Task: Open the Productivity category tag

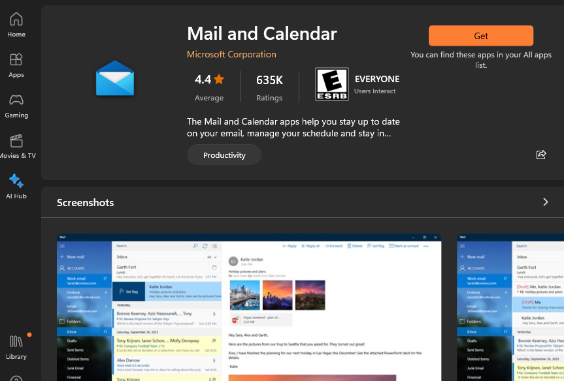Action: point(224,155)
